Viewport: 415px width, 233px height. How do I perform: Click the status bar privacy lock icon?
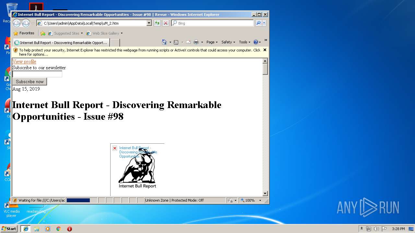click(x=230, y=200)
